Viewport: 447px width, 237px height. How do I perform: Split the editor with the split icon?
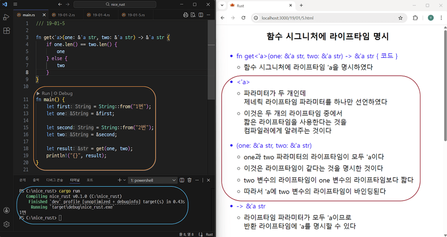200,15
